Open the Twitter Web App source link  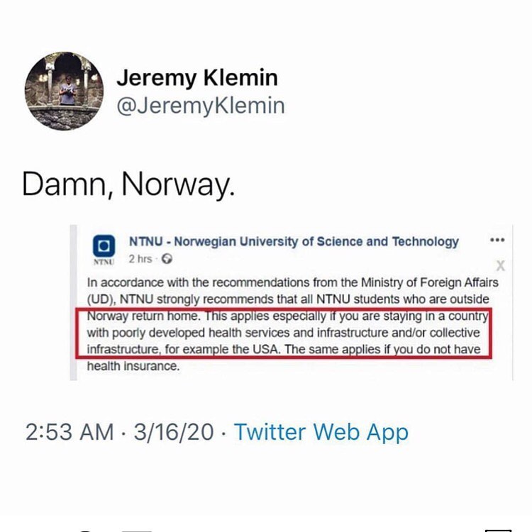(x=321, y=432)
